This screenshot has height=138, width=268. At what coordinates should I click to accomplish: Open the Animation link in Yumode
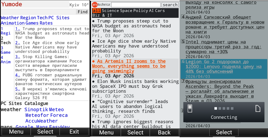[x=13, y=23]
